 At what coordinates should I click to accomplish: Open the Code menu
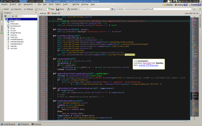point(65,4)
